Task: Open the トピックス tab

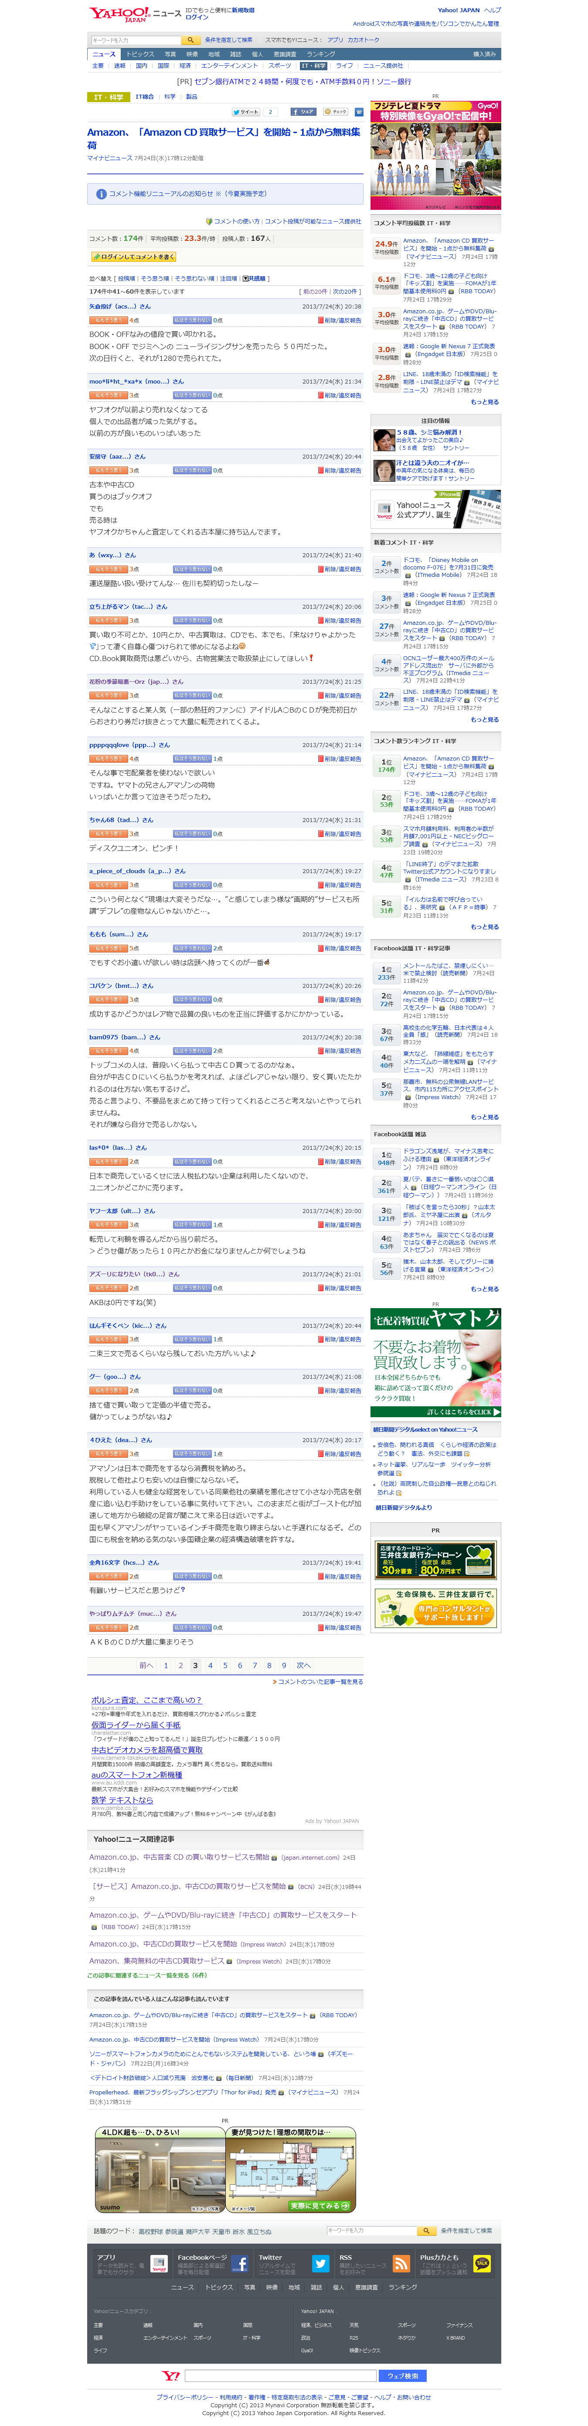Action: 140,55
